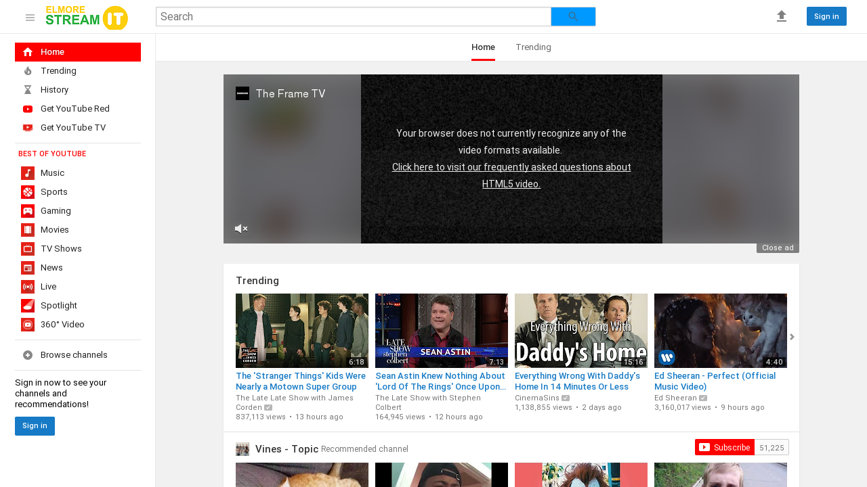Click the Best of YouTube heading

click(x=52, y=154)
